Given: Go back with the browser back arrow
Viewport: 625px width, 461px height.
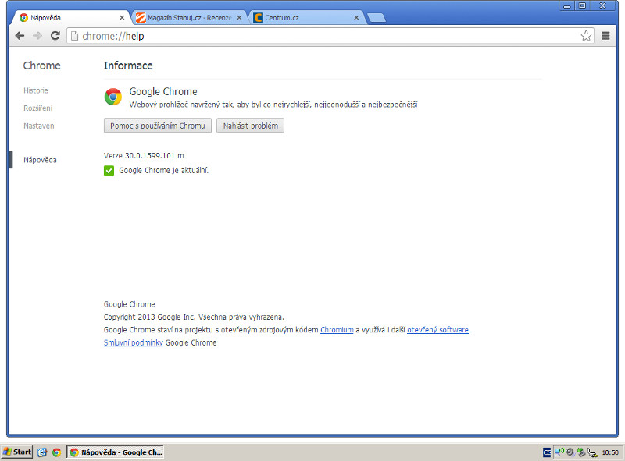Looking at the screenshot, I should [20, 36].
